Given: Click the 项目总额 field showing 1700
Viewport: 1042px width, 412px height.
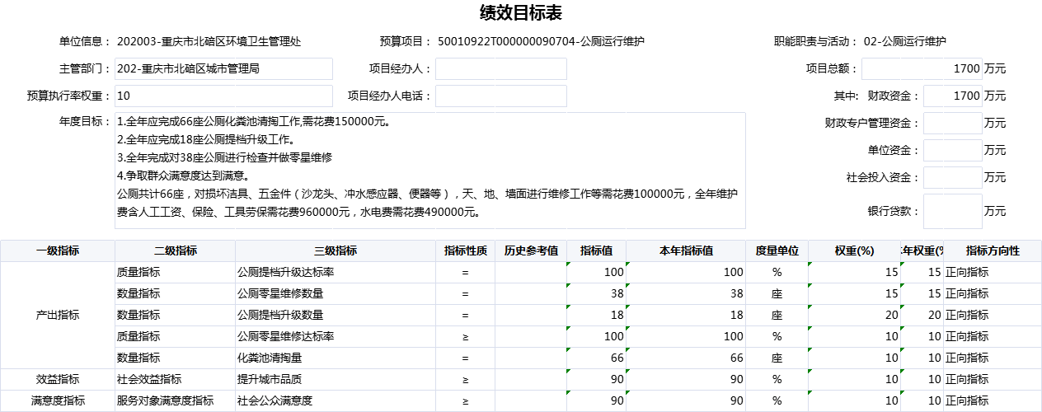Looking at the screenshot, I should point(922,69).
